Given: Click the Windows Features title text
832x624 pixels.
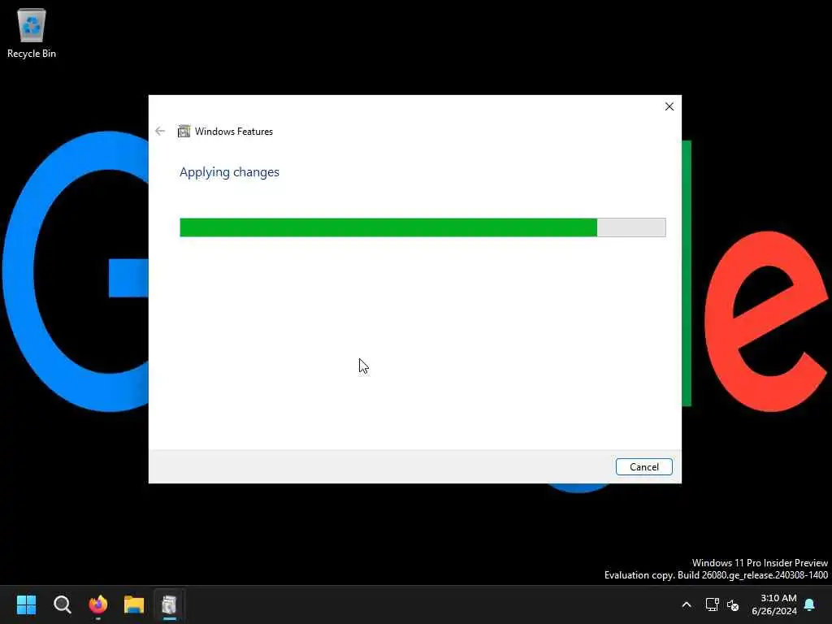Looking at the screenshot, I should pos(233,132).
